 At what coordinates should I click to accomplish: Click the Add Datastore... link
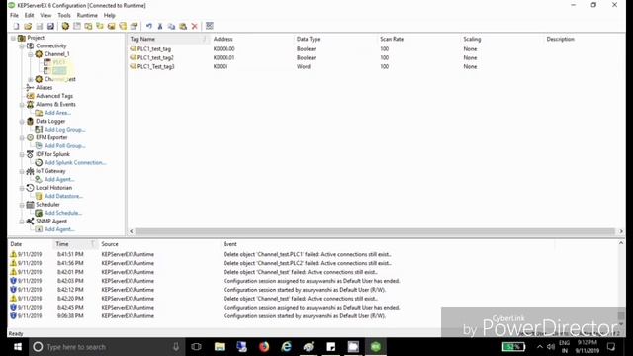(63, 196)
